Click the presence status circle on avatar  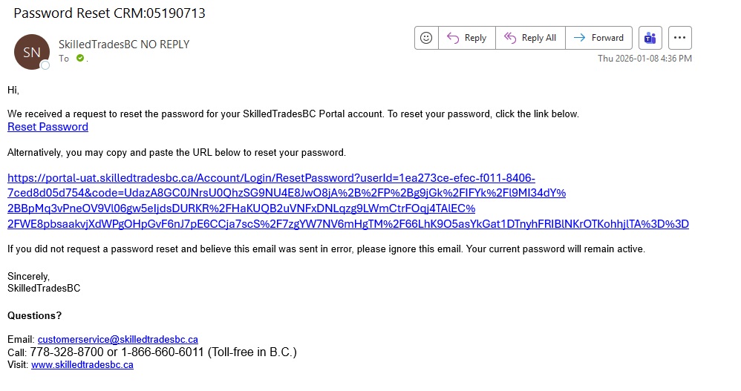pos(45,65)
